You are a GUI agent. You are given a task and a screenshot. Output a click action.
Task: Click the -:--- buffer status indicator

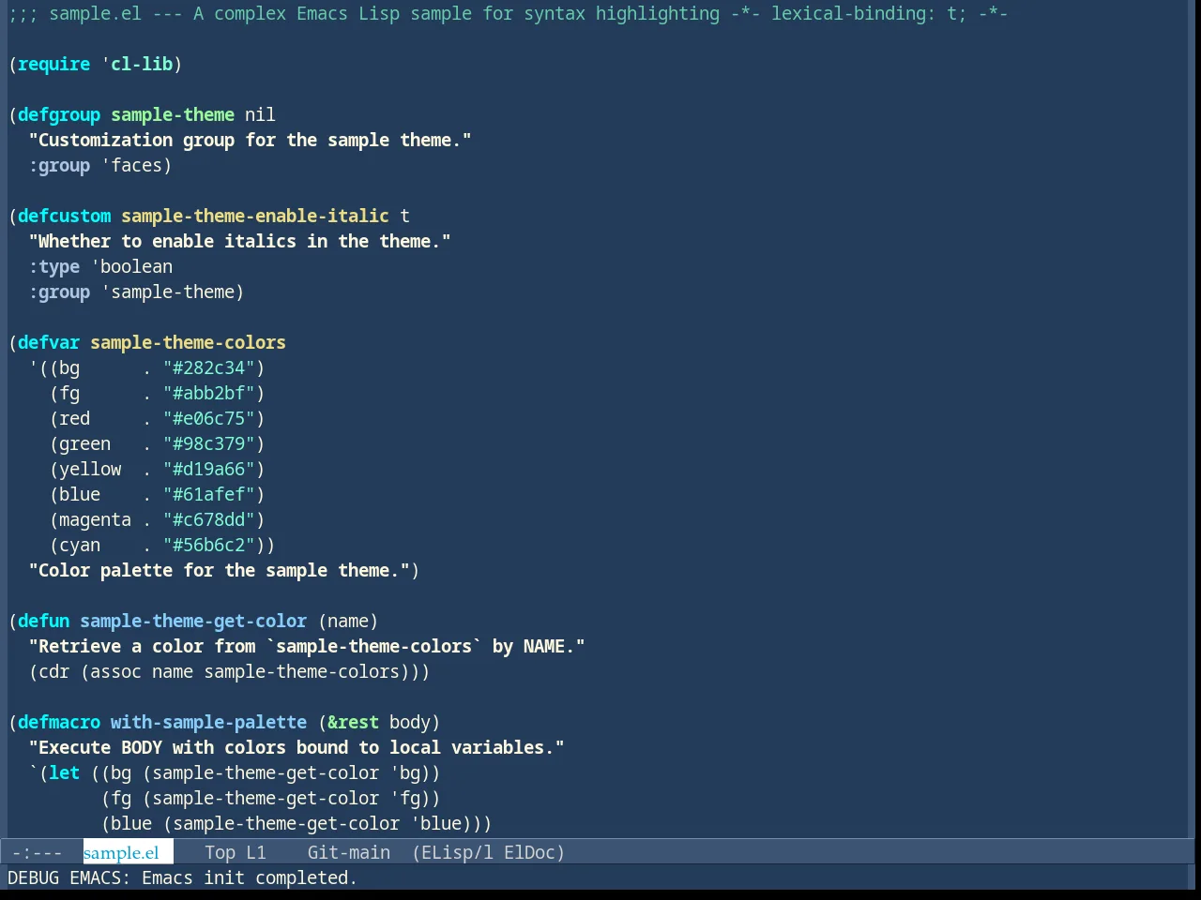click(38, 852)
